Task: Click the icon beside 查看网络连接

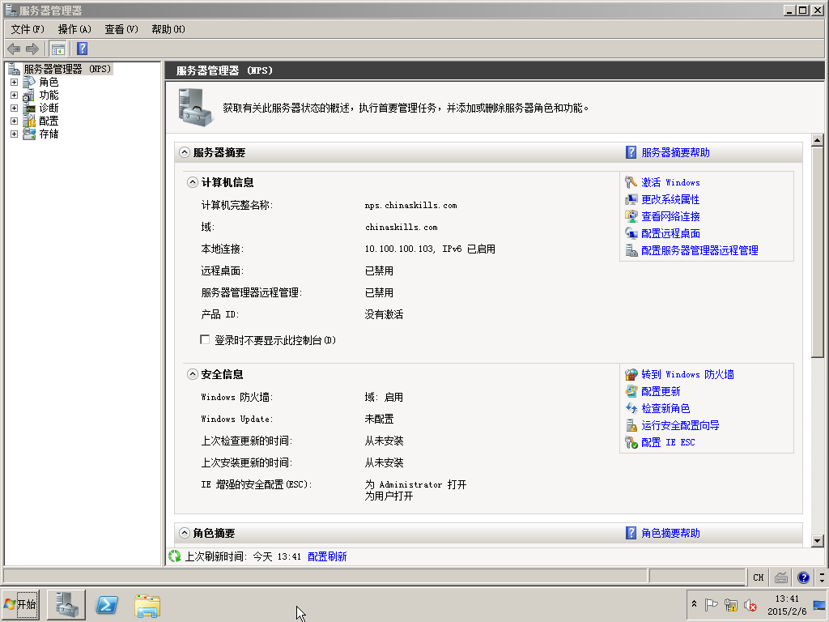Action: coord(631,216)
